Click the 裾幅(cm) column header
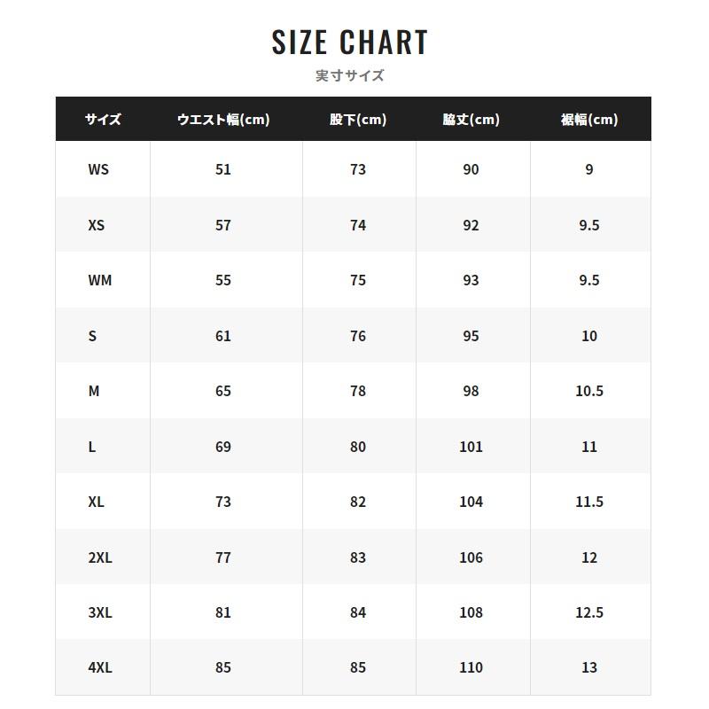This screenshot has width=709, height=709. 589,120
